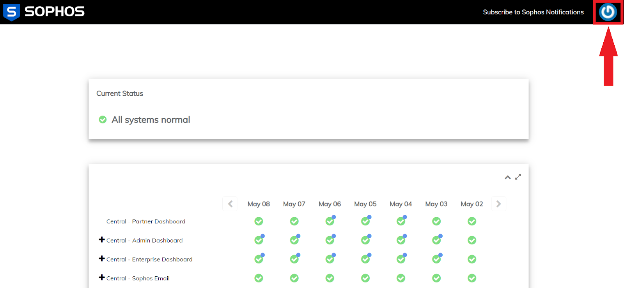Check Enterprise Dashboard status icon for May 07
The width and height of the screenshot is (624, 288).
pos(294,259)
